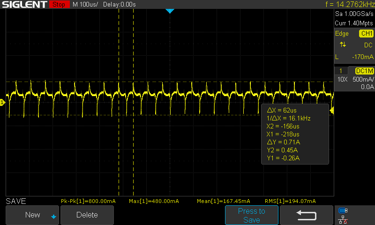The height and width of the screenshot is (225, 375).
Task: Click the SIGLENT logo
Action: [x=24, y=4]
